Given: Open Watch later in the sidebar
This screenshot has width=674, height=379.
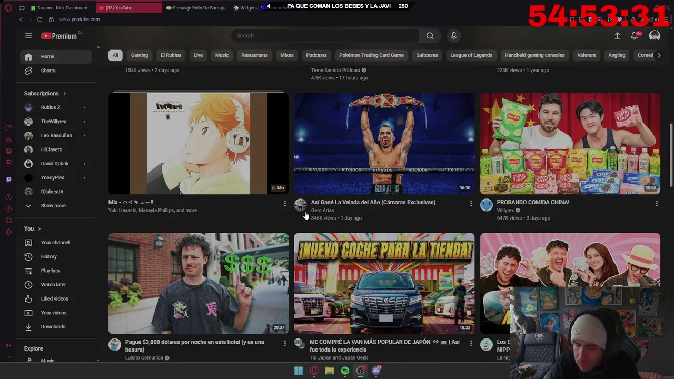Looking at the screenshot, I should coord(56,285).
